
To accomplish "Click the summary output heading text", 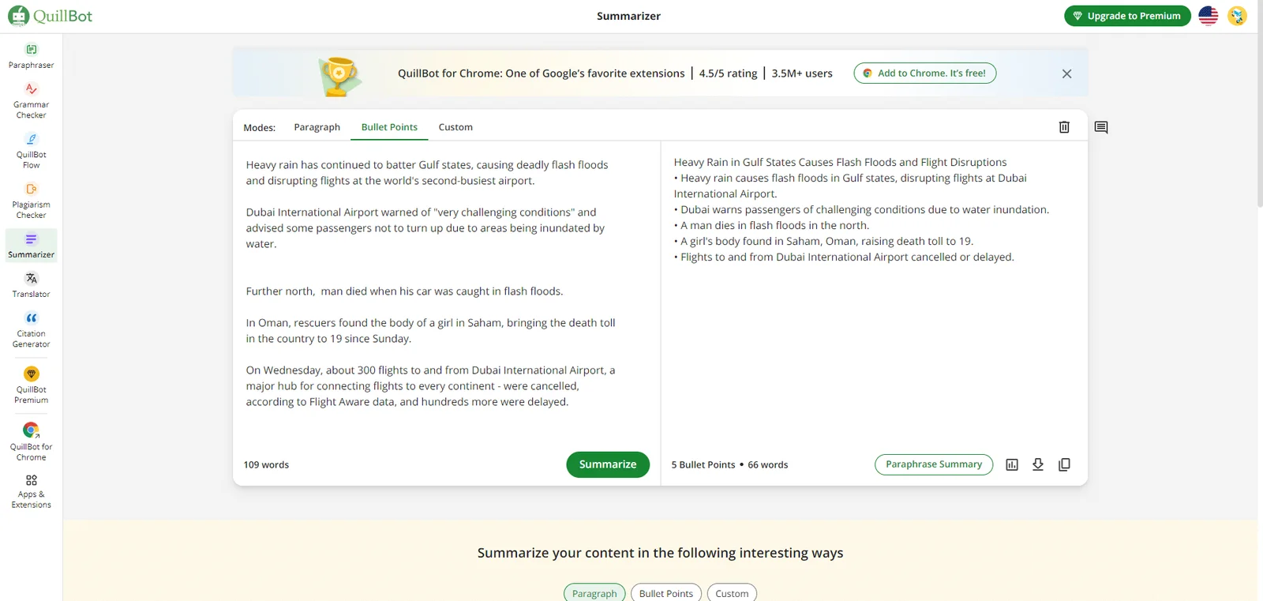I will 840,162.
